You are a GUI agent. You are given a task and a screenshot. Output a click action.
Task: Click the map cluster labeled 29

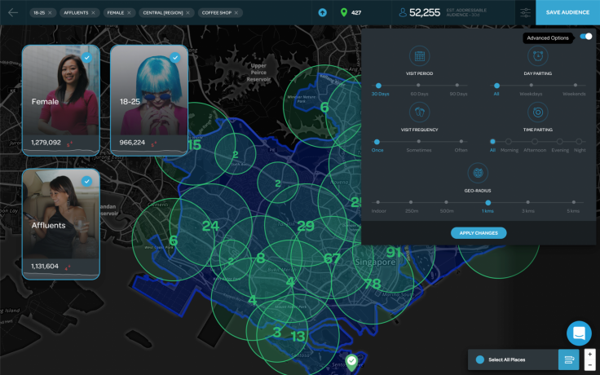tap(306, 226)
